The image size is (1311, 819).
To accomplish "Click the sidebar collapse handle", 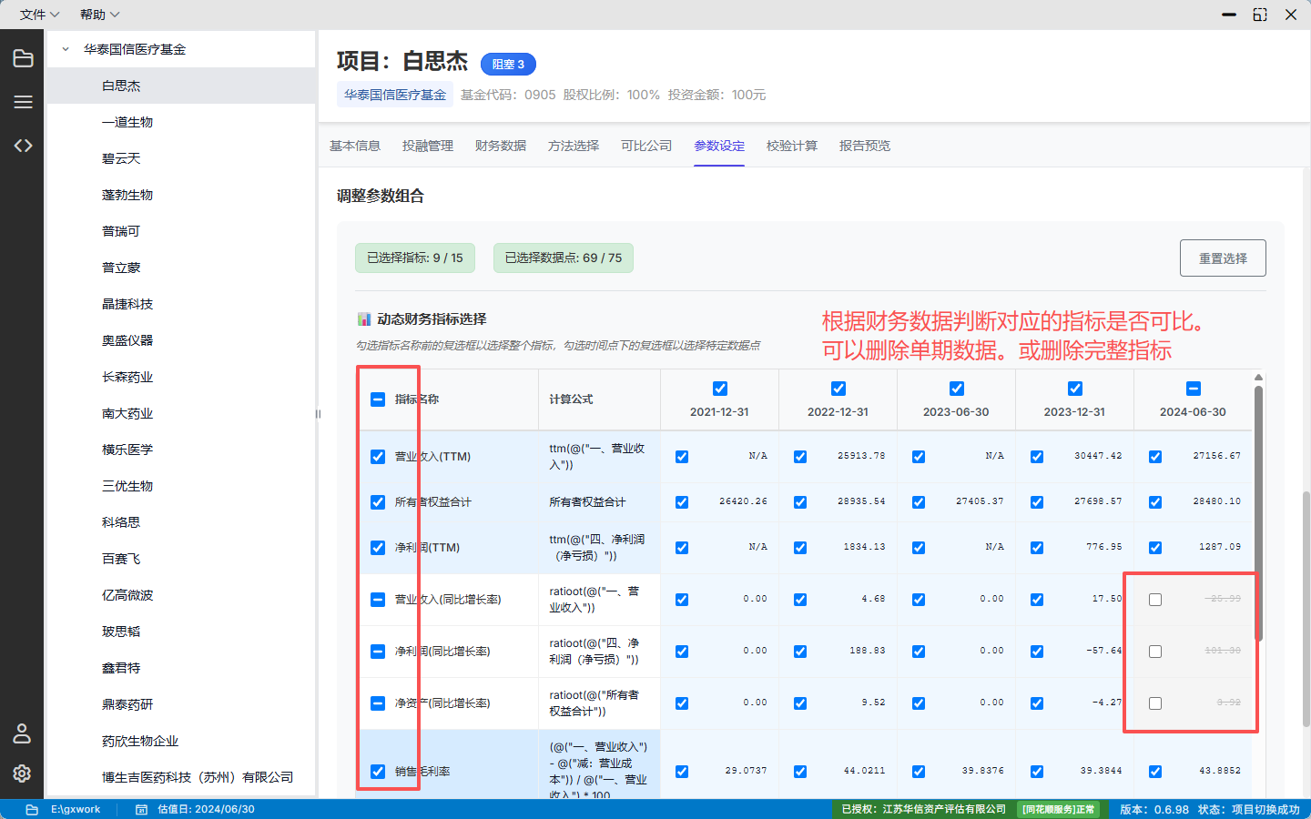I will [x=318, y=414].
